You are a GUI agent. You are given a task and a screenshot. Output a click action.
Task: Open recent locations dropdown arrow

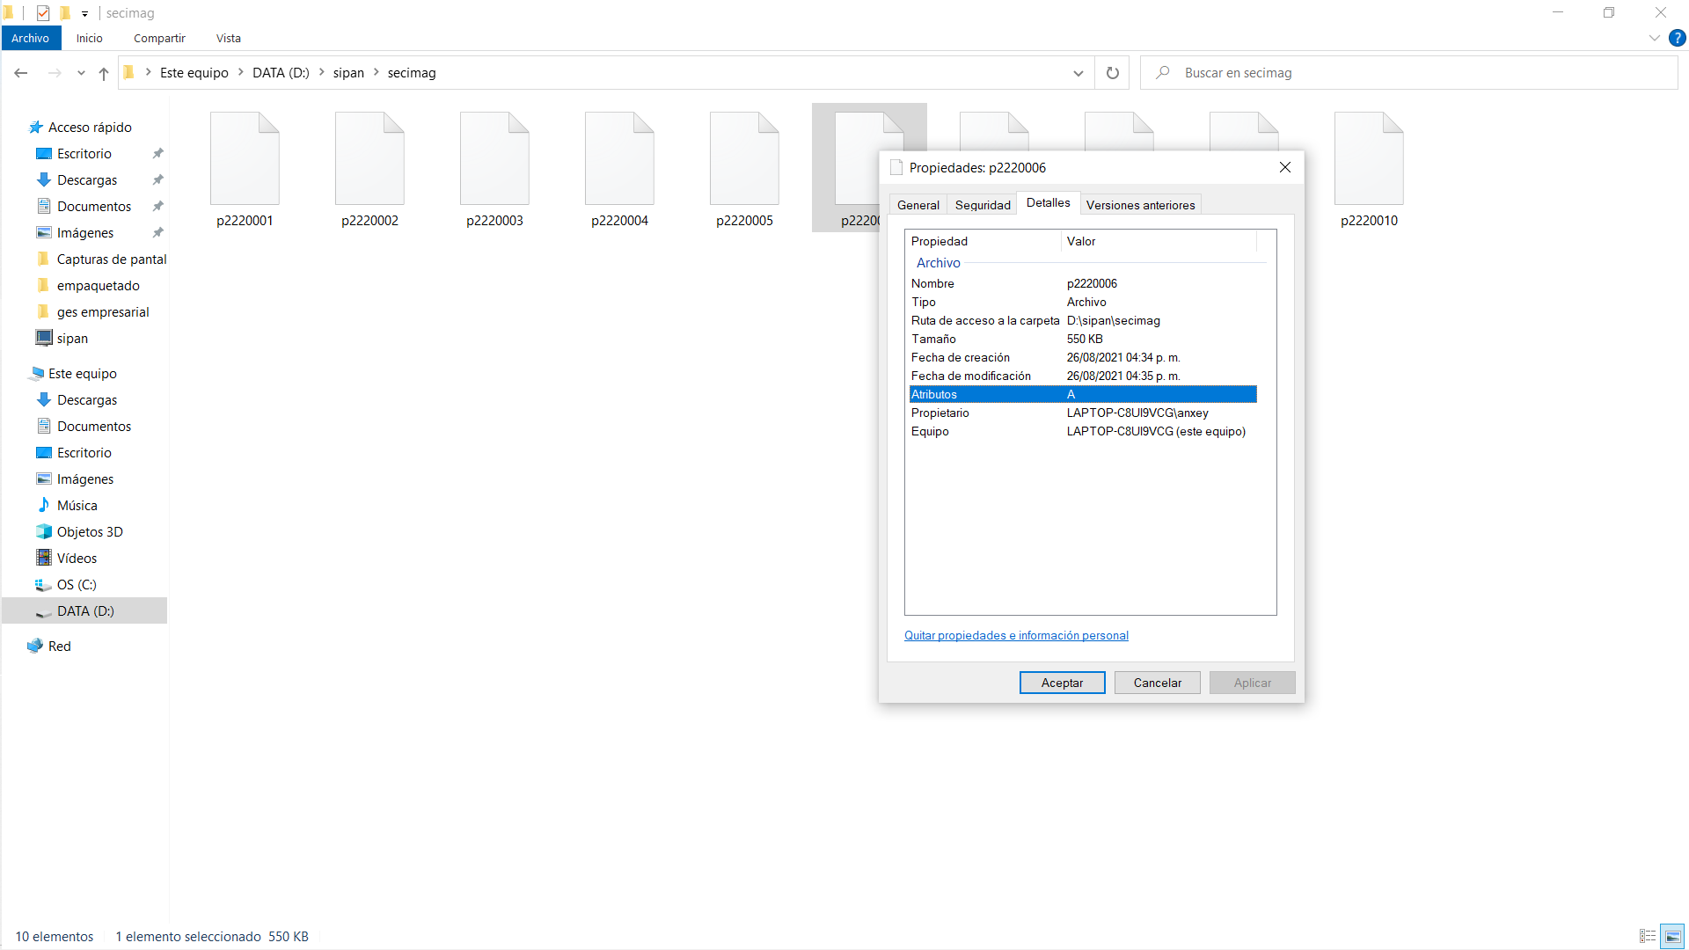[81, 73]
